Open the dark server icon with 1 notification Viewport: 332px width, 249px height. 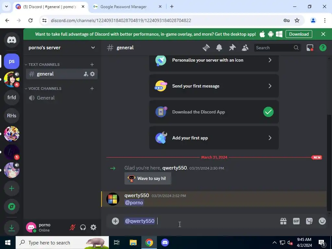click(12, 152)
